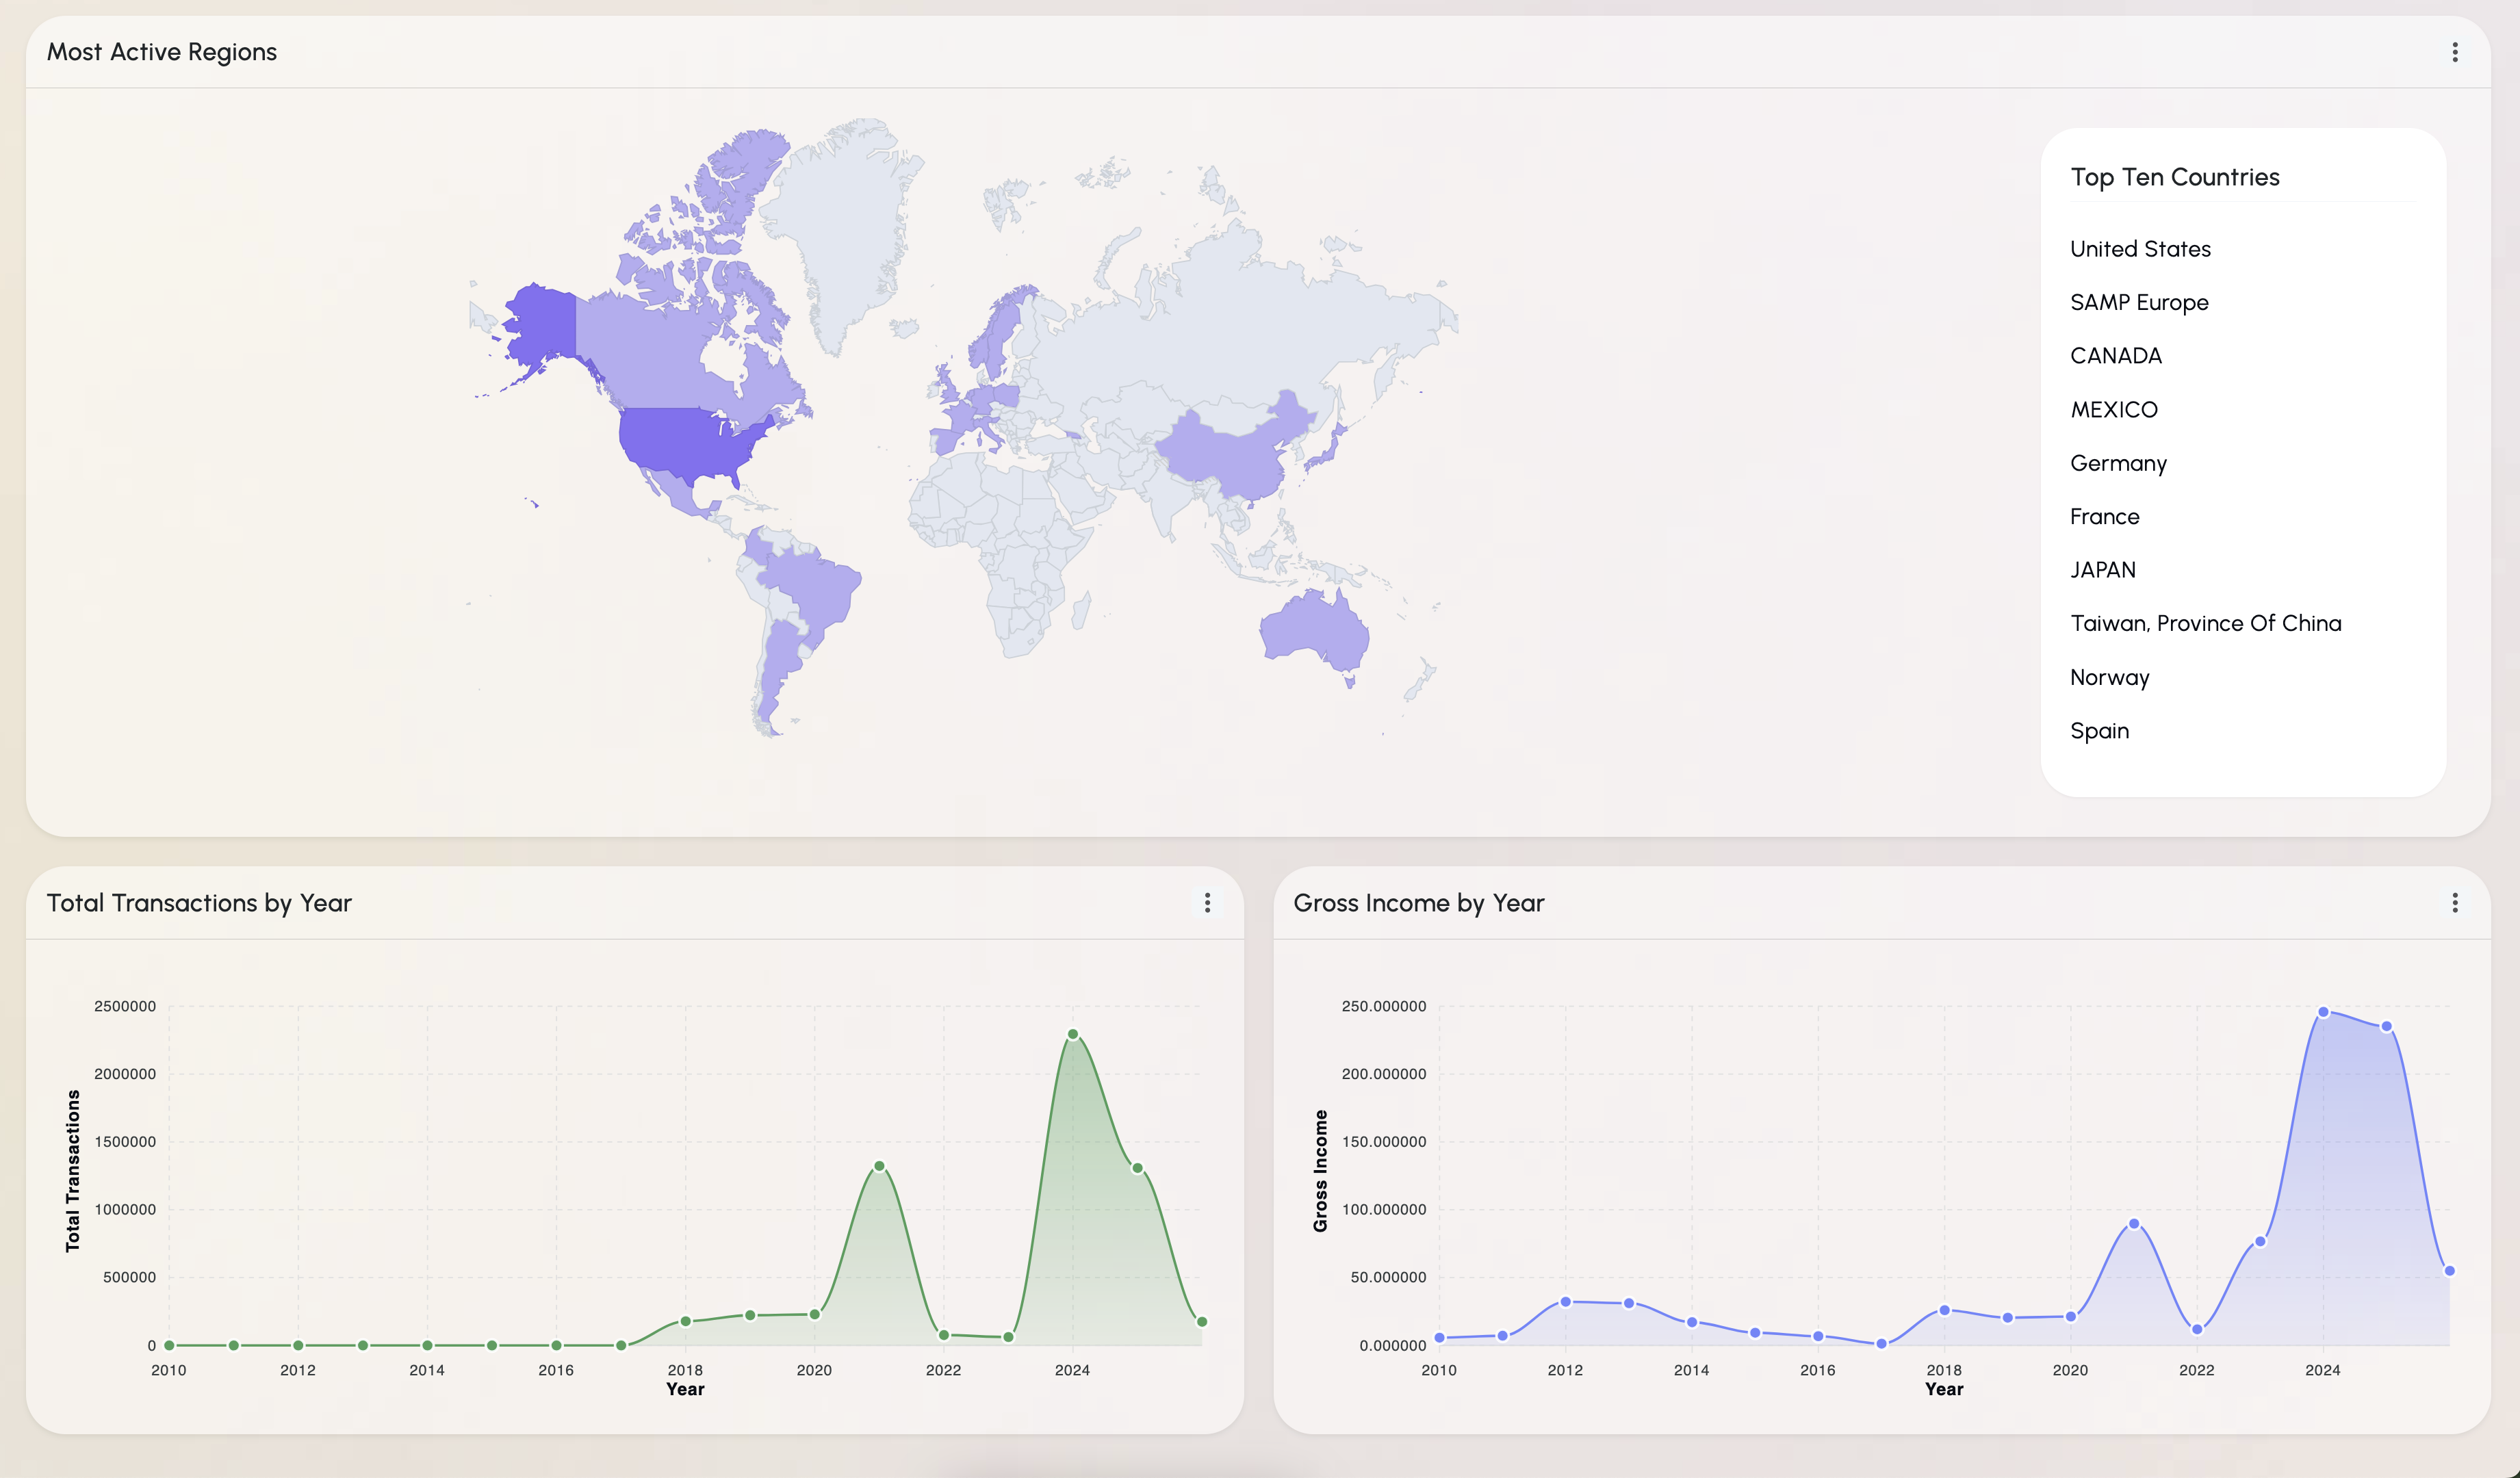The height and width of the screenshot is (1478, 2520).
Task: Click the Total Transactions axis title
Action: pyautogui.click(x=72, y=1171)
